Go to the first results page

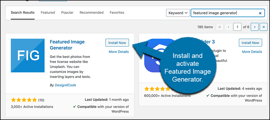(220, 27)
